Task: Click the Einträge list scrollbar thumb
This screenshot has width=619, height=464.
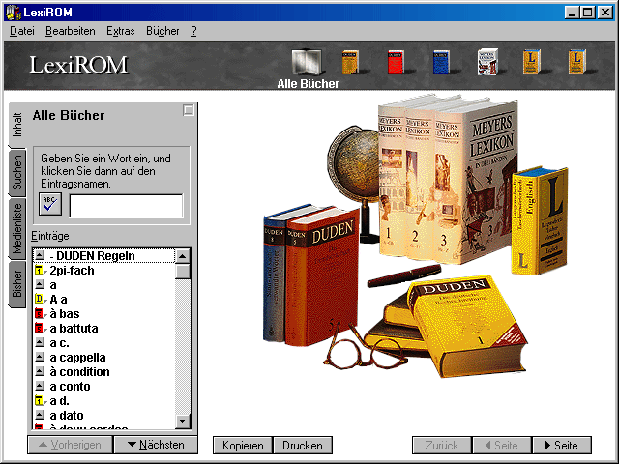Action: coord(182,272)
